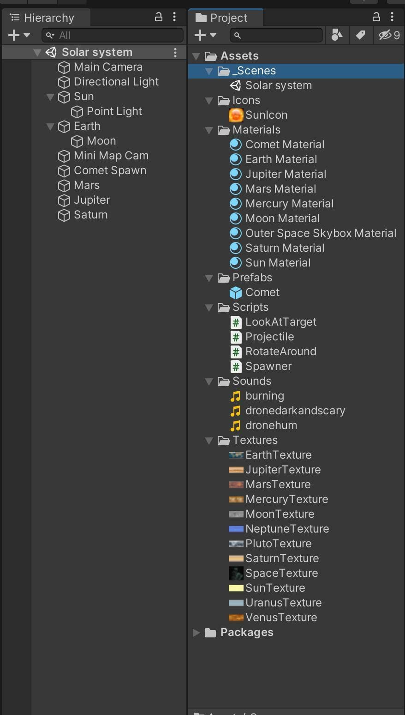Collapse the _Scenes folder

209,71
